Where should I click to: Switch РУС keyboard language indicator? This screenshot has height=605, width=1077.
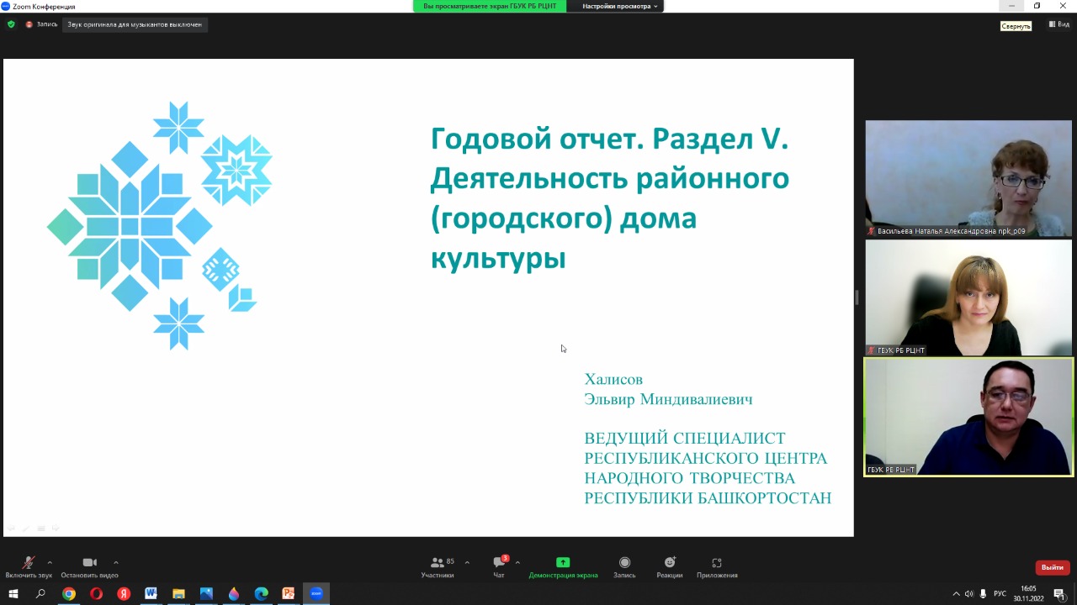(1000, 594)
